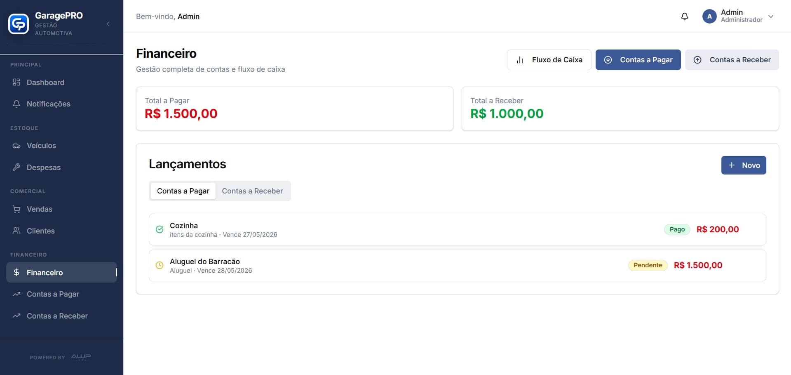Click the Pendente status badge

(648, 265)
